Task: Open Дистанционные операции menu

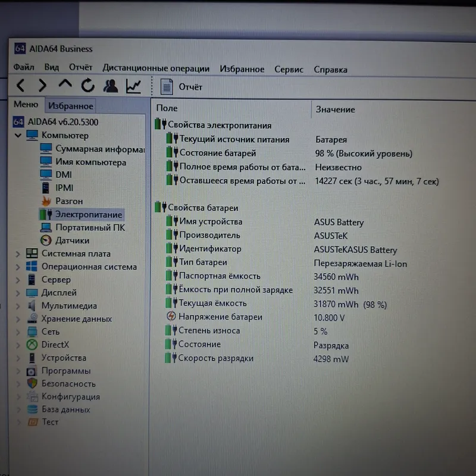Action: (156, 68)
